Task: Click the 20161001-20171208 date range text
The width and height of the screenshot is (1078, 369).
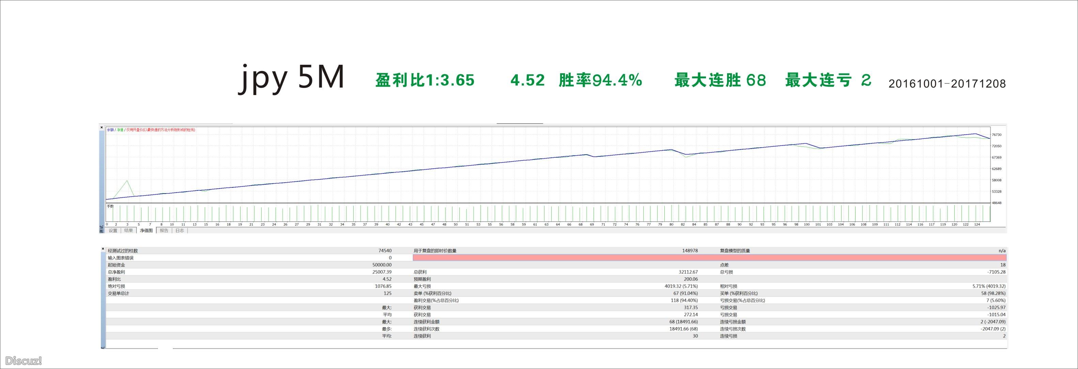Action: [947, 84]
